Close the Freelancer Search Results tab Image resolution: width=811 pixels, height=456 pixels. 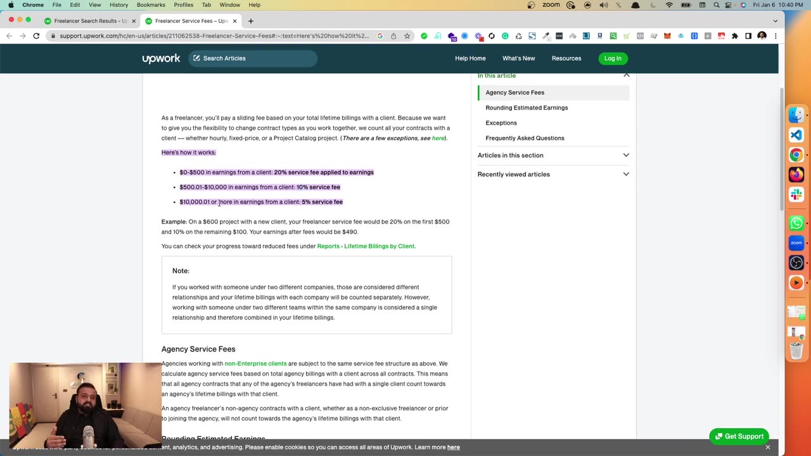coord(134,21)
